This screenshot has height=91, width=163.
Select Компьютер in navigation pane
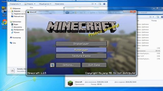[x=15, y=38]
